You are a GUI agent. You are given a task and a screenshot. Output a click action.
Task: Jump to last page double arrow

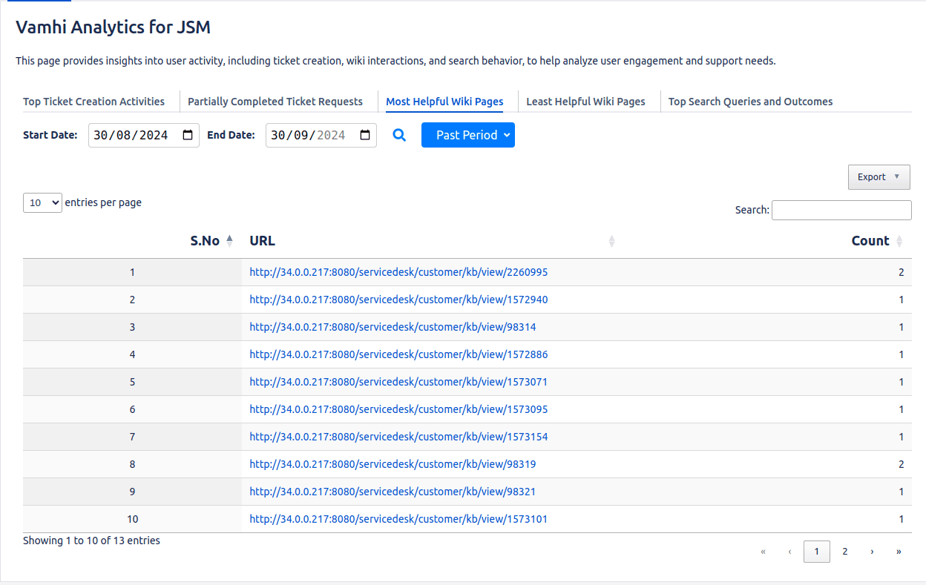click(x=899, y=552)
